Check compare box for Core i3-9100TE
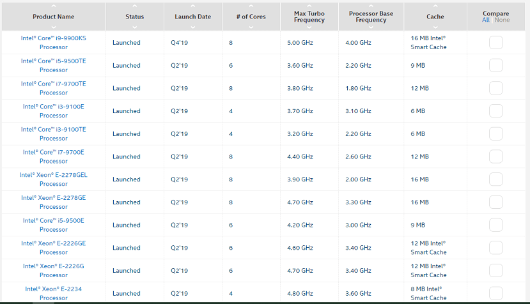 tap(495, 133)
